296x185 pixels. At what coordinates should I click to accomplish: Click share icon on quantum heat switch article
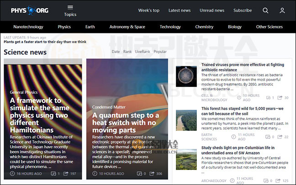coord(153,174)
